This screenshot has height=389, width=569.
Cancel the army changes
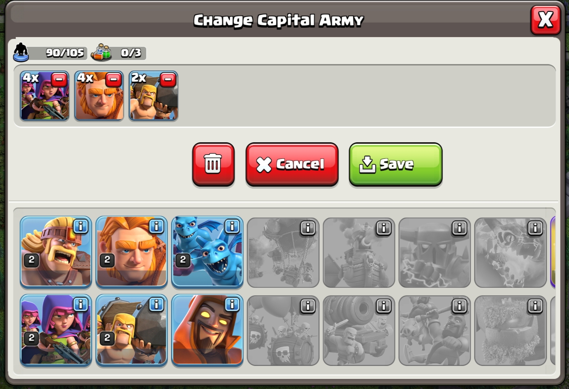(x=292, y=164)
